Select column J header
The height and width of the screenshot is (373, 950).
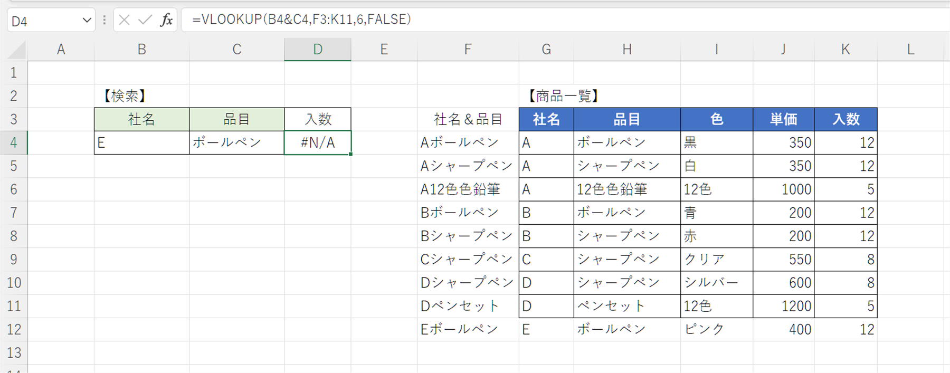click(784, 50)
